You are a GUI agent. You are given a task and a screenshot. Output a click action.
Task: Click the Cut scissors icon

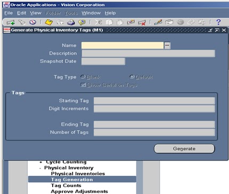(98, 22)
